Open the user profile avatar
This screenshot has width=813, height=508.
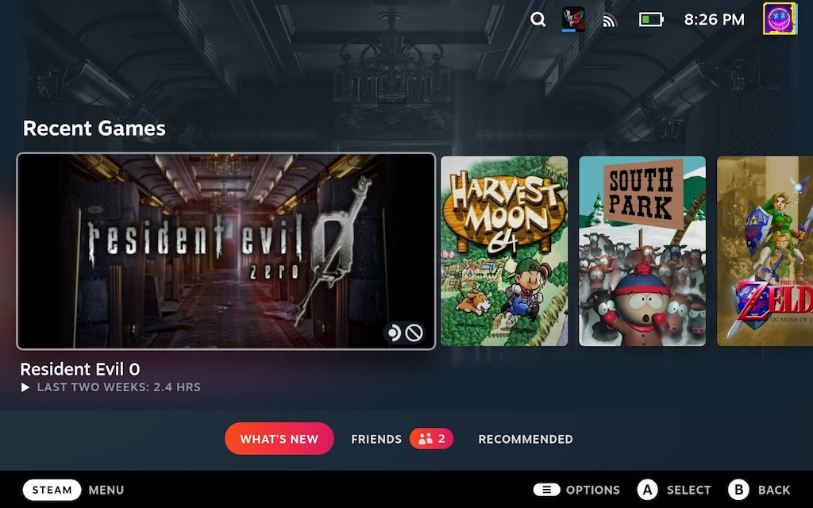[780, 19]
